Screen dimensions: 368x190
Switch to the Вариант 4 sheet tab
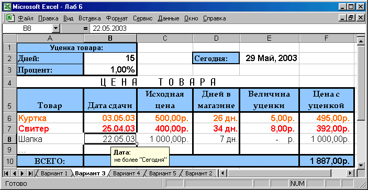tap(126, 174)
